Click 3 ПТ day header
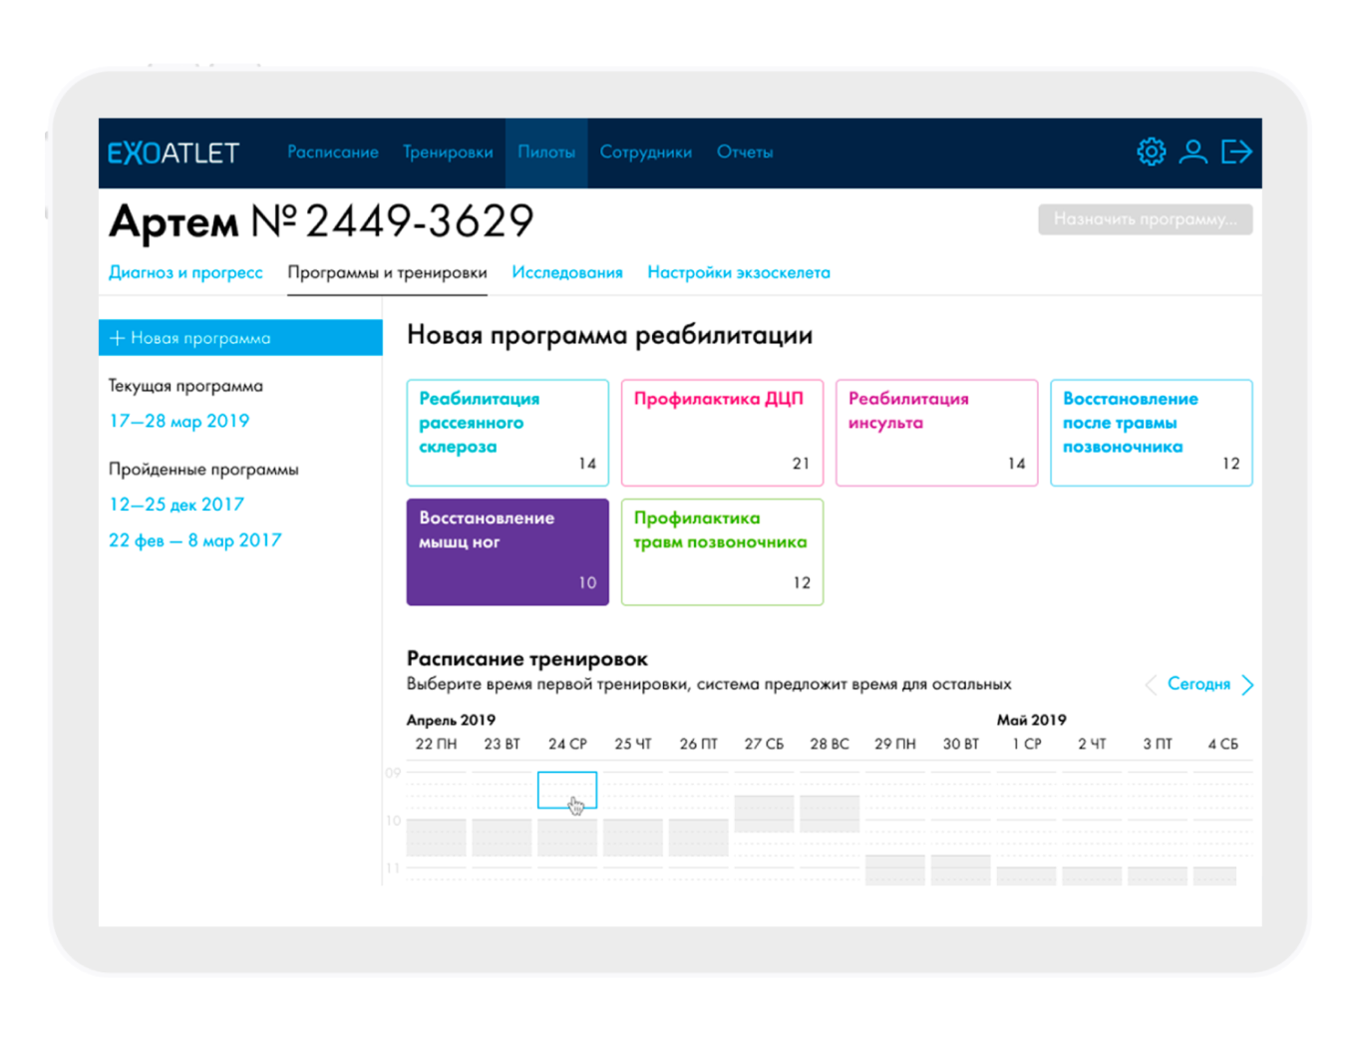Viewport: 1356px width, 1045px height. pyautogui.click(x=1158, y=744)
